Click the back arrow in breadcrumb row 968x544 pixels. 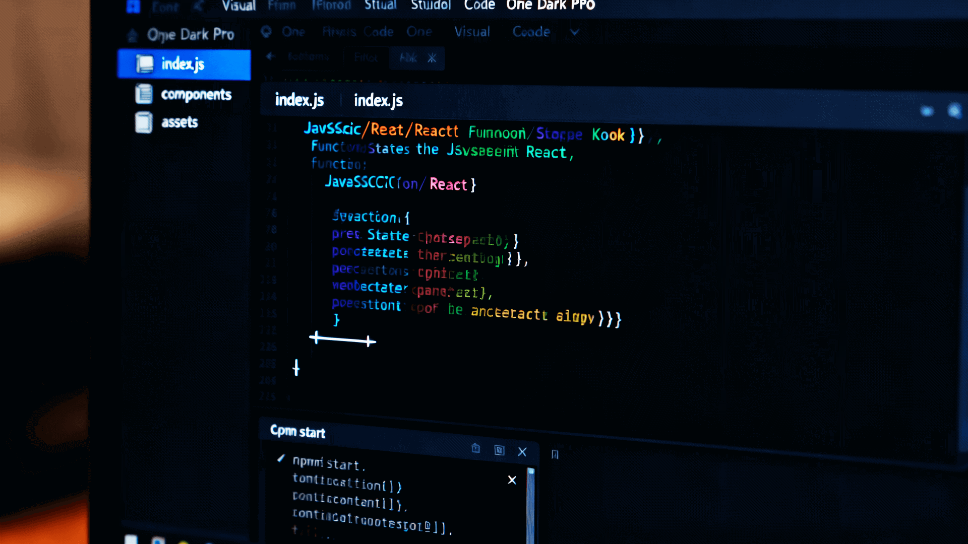point(271,56)
